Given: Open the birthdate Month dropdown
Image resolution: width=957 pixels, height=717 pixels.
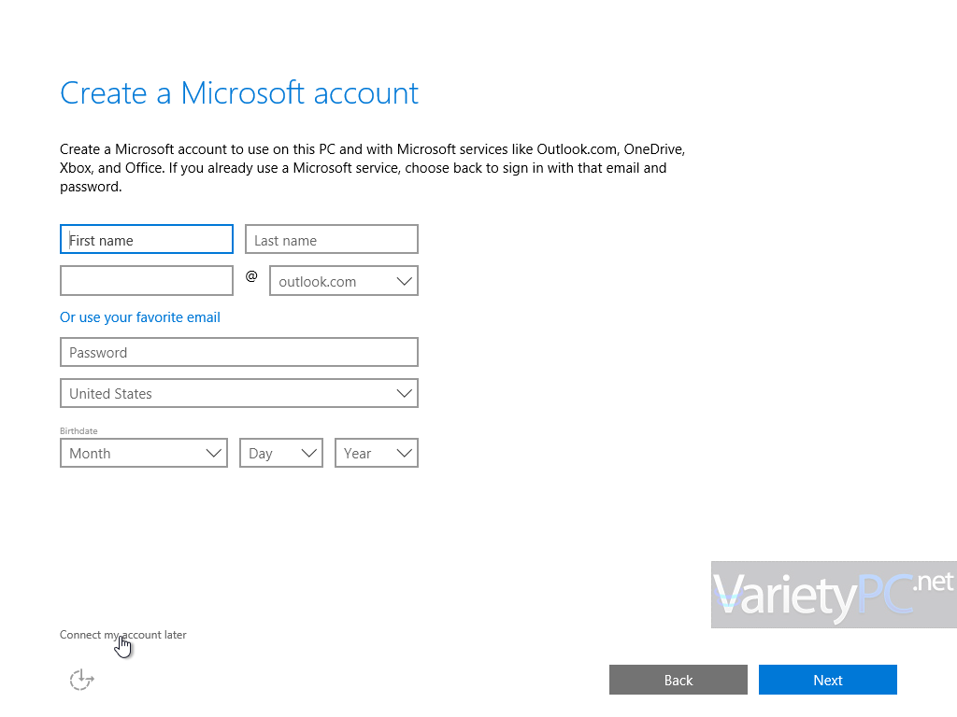Looking at the screenshot, I should 143,453.
